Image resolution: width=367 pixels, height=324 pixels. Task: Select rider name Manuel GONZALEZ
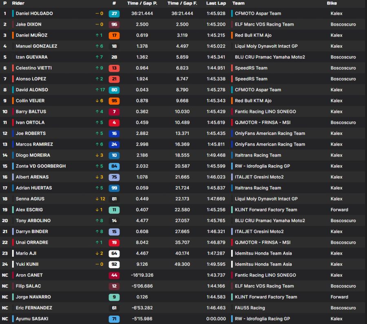[37, 46]
